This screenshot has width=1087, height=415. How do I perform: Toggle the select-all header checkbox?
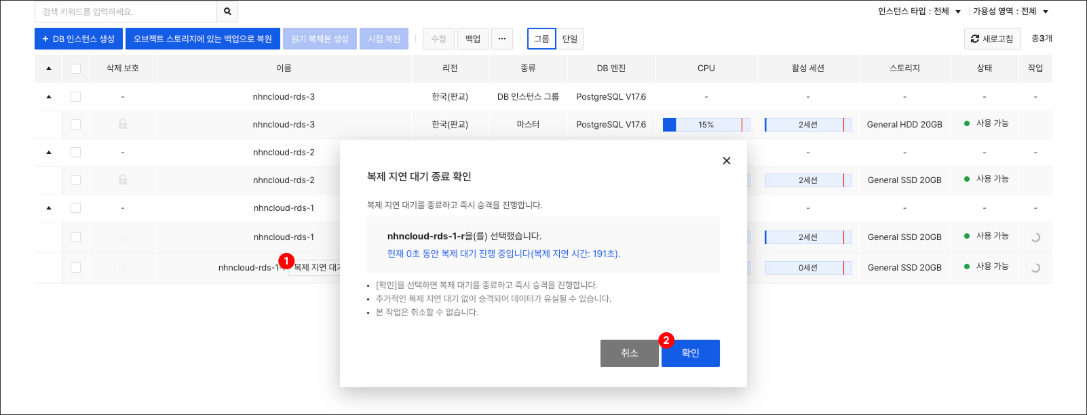tap(75, 68)
